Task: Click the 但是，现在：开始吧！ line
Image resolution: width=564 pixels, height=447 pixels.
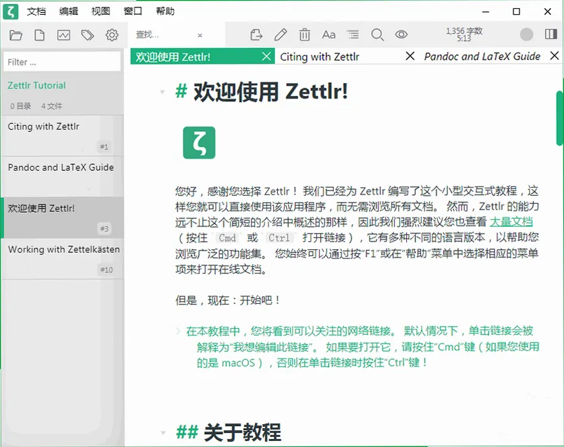Action: point(227,300)
